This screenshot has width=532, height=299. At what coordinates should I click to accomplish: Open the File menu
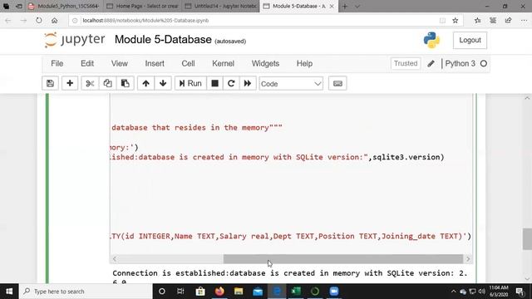[57, 64]
